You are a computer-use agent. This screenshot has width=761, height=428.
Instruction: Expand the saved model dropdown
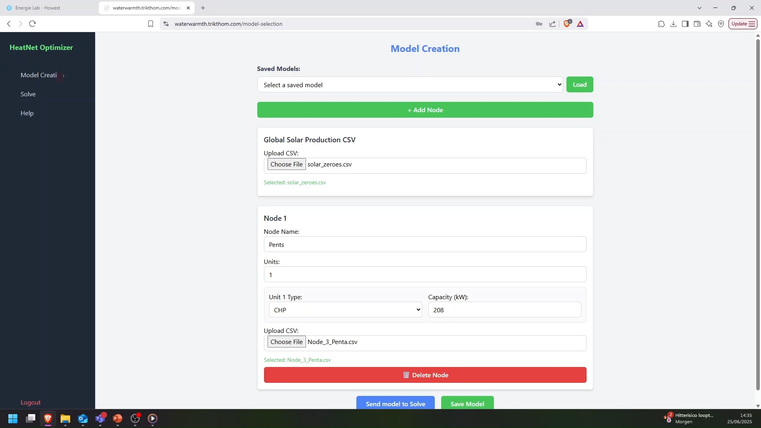point(410,84)
